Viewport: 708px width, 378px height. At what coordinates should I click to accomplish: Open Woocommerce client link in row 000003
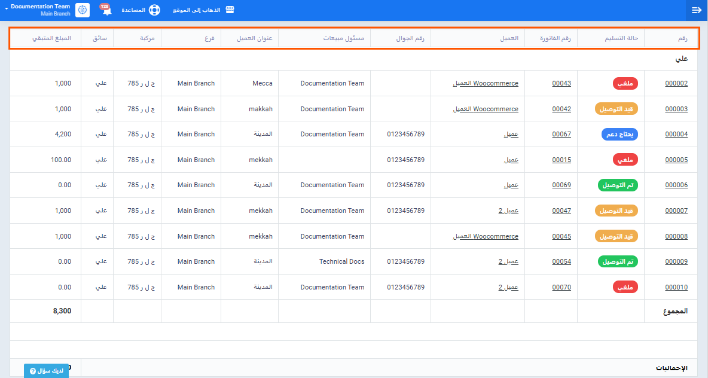click(x=486, y=109)
